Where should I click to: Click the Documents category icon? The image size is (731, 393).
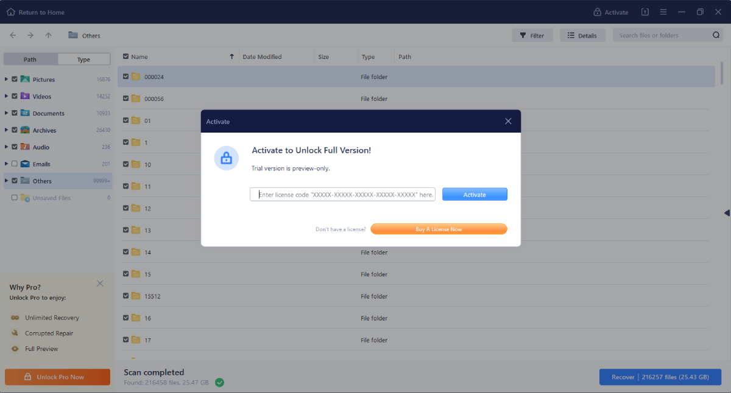click(x=25, y=113)
